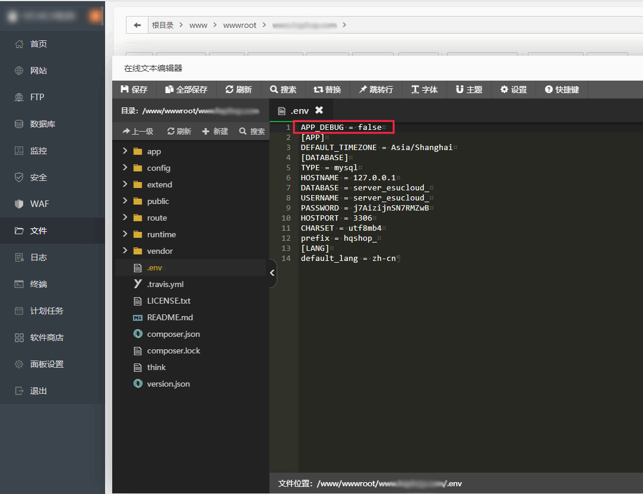
Task: Click line 12 prefix = hqshop_
Action: [x=339, y=238]
